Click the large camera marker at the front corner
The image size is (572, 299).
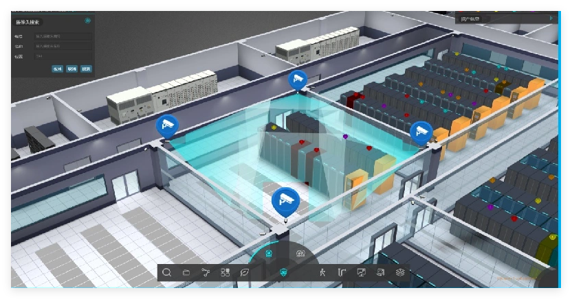click(x=285, y=200)
